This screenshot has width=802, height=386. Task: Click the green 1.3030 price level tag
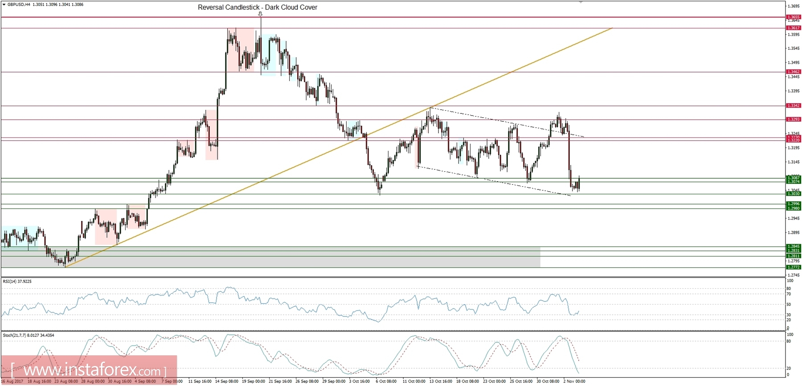[x=794, y=193]
